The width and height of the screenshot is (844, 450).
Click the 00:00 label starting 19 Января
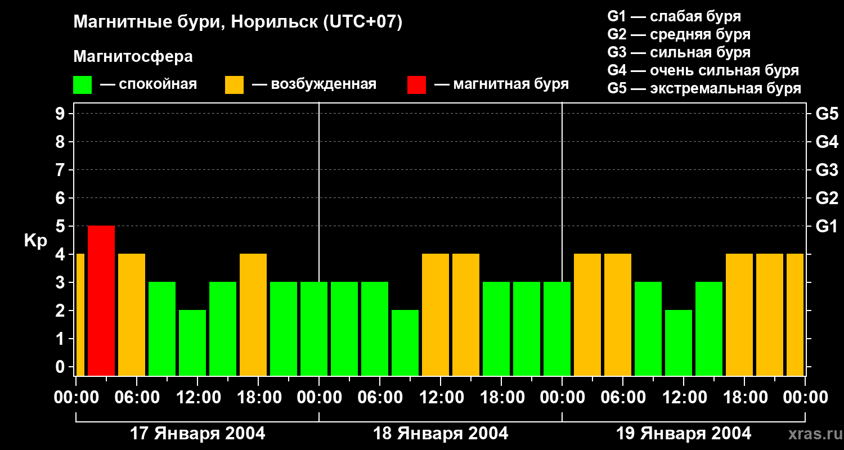[x=562, y=398]
